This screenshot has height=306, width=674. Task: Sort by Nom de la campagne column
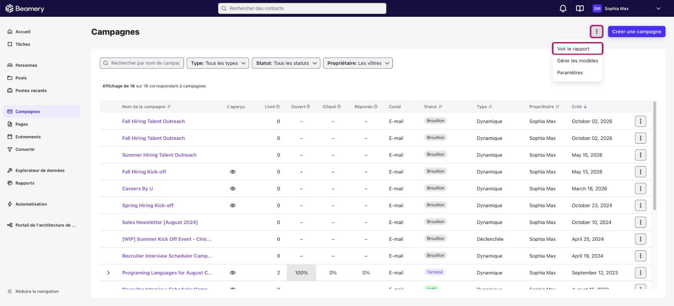coord(146,107)
